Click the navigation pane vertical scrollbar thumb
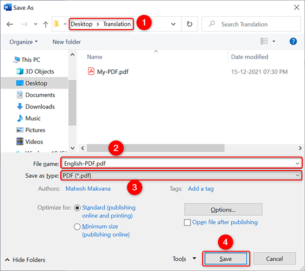Viewport: 305px width, 271px height. [72, 103]
